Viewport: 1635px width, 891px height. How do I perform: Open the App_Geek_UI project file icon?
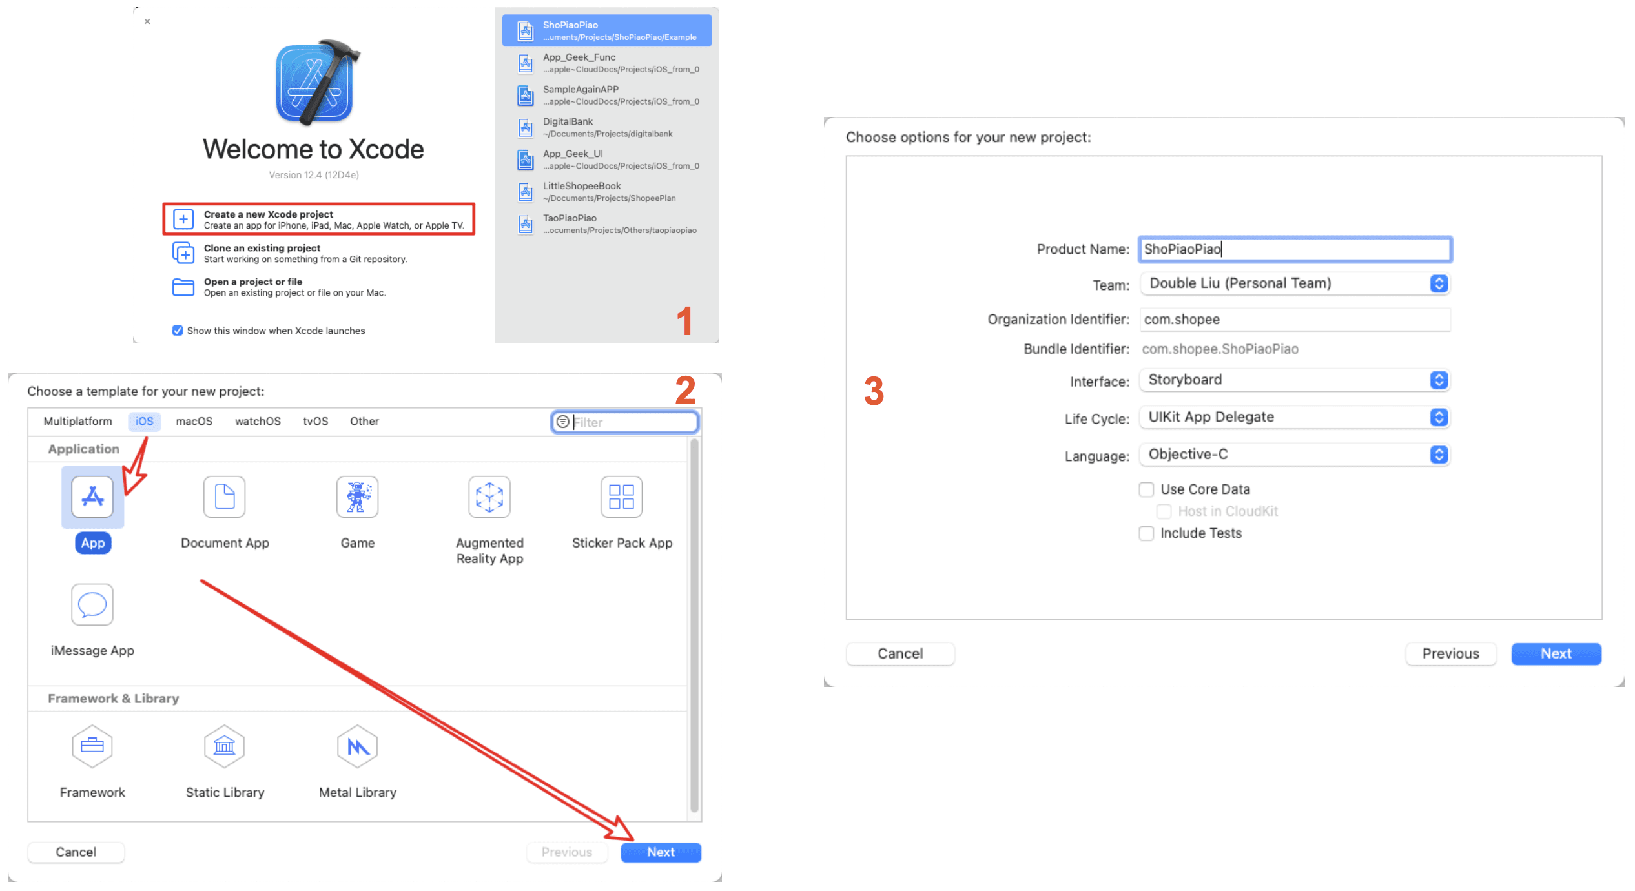pyautogui.click(x=526, y=159)
